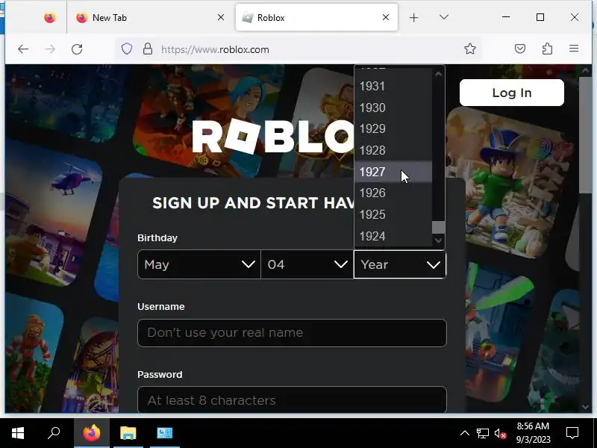Select year 1930 from the list
The image size is (597, 448).
(393, 108)
